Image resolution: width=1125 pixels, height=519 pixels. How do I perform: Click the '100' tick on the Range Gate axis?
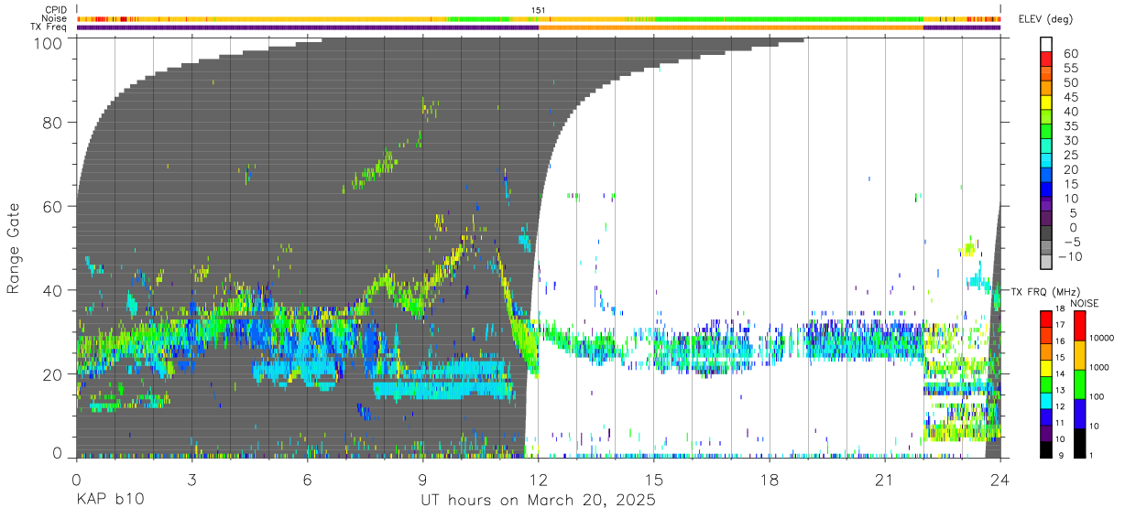(x=49, y=43)
